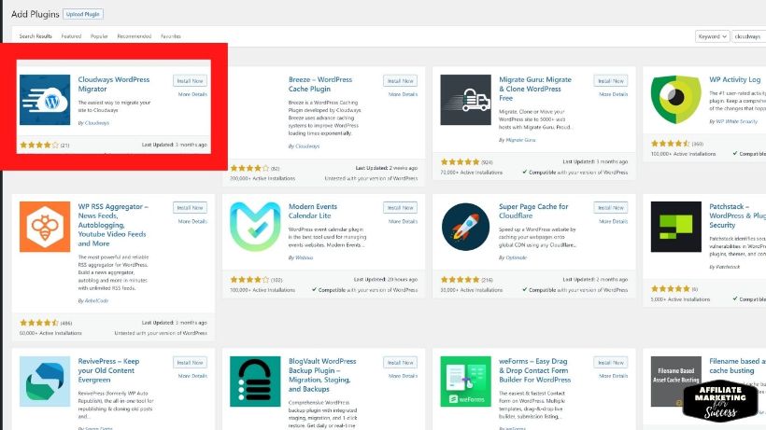This screenshot has height=430, width=766.
Task: Click the Patchstack green blocks icon
Action: coord(675,227)
